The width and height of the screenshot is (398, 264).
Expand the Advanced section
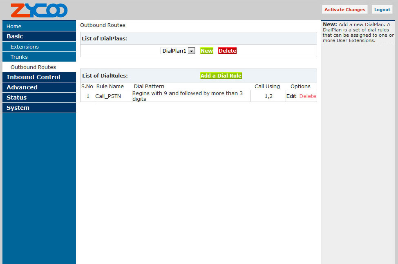click(x=22, y=87)
